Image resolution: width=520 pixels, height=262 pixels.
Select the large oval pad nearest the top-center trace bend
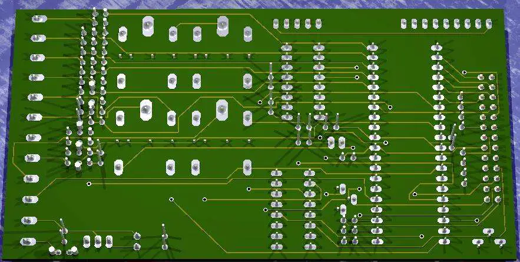coord(223,25)
